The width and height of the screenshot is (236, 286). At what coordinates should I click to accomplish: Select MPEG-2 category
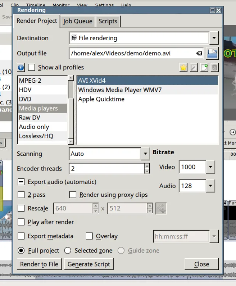[x=42, y=80]
